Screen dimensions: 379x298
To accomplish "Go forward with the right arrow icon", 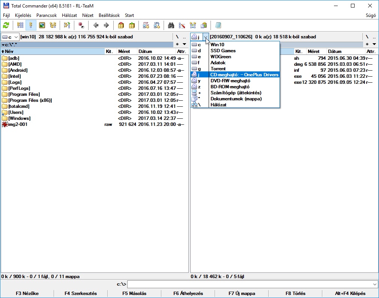I will 106,25.
